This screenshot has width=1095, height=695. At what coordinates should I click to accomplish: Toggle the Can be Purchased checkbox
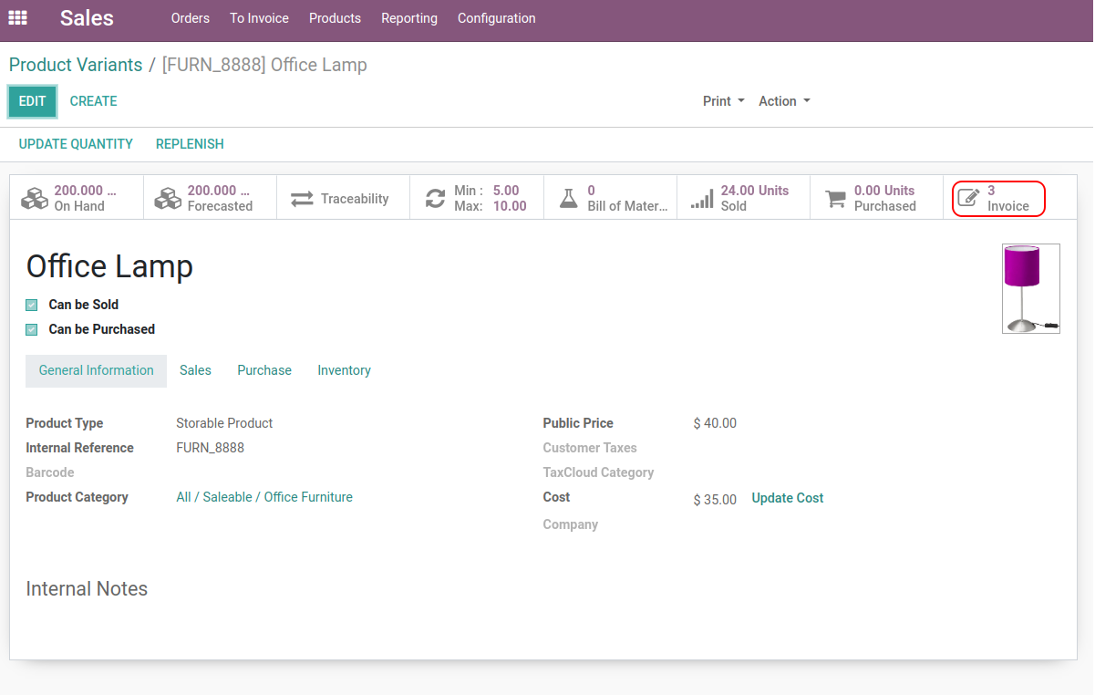[x=32, y=329]
